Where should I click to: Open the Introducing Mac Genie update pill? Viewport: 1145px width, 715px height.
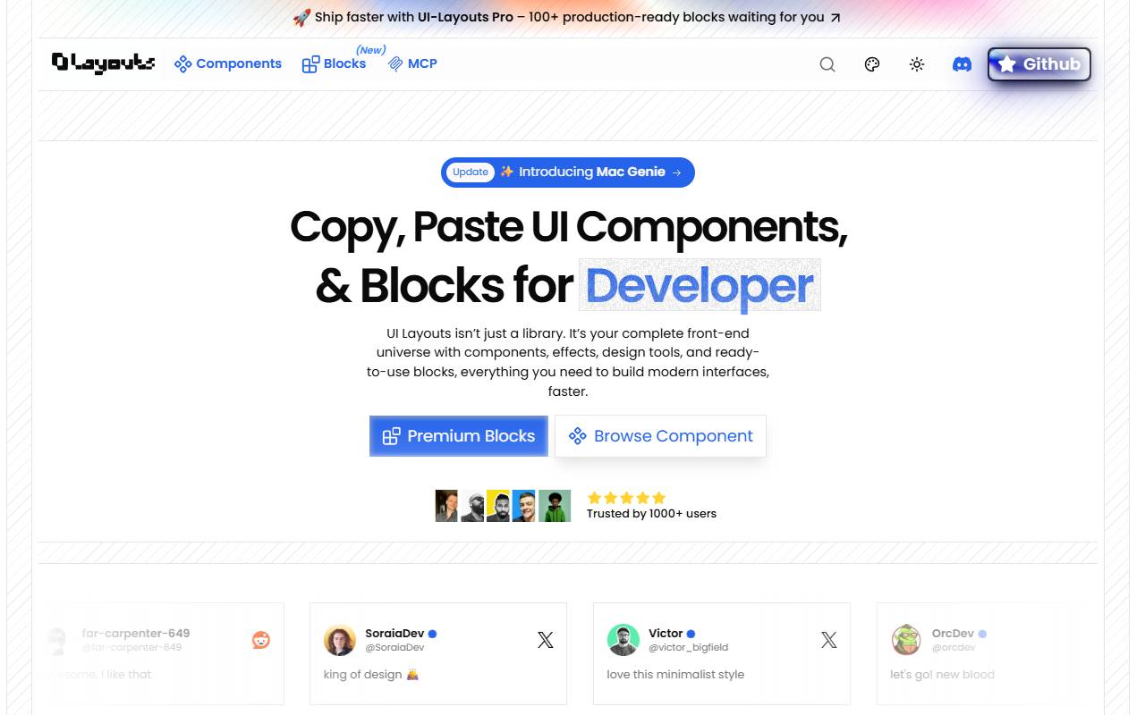(568, 172)
